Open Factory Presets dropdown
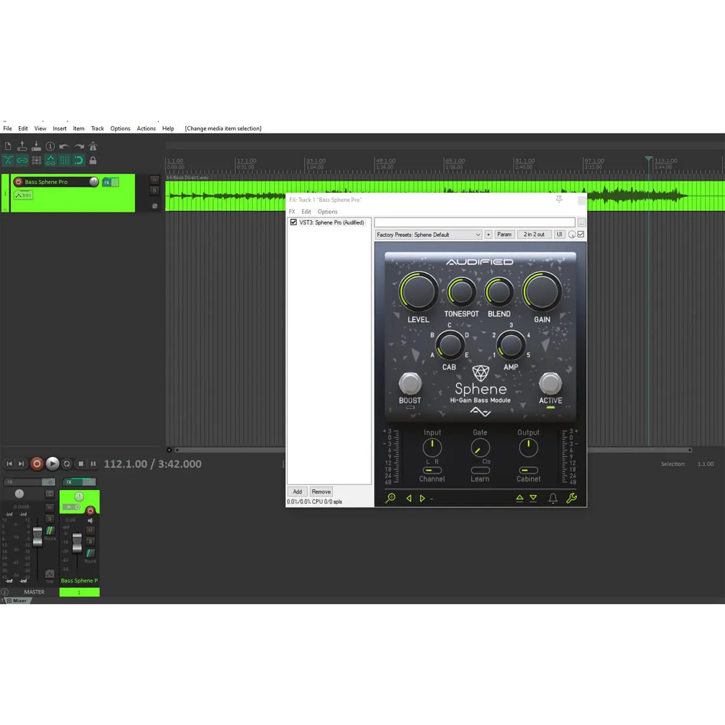The height and width of the screenshot is (725, 725). click(x=428, y=234)
